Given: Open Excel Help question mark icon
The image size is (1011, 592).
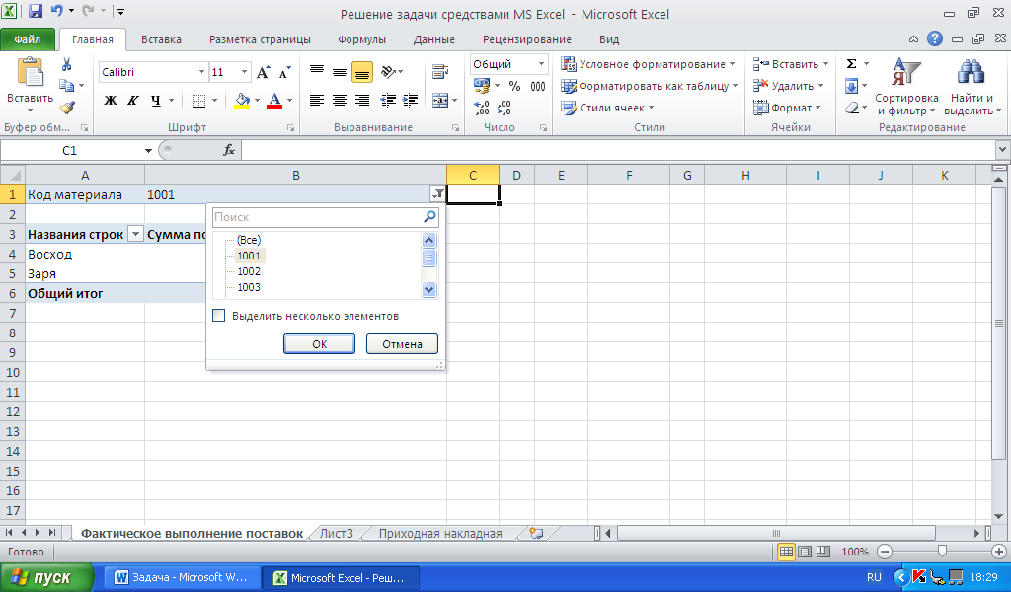Looking at the screenshot, I should (x=935, y=39).
